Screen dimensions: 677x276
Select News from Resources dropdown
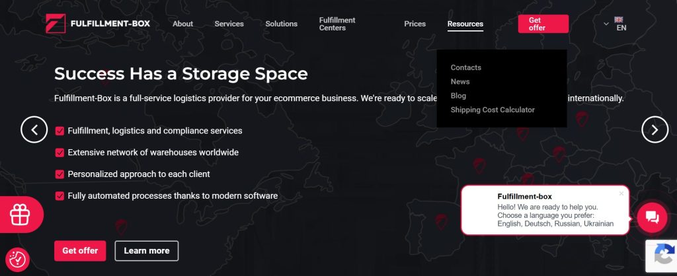(x=460, y=81)
